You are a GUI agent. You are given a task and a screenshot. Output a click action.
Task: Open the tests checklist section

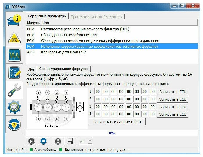tap(14, 73)
